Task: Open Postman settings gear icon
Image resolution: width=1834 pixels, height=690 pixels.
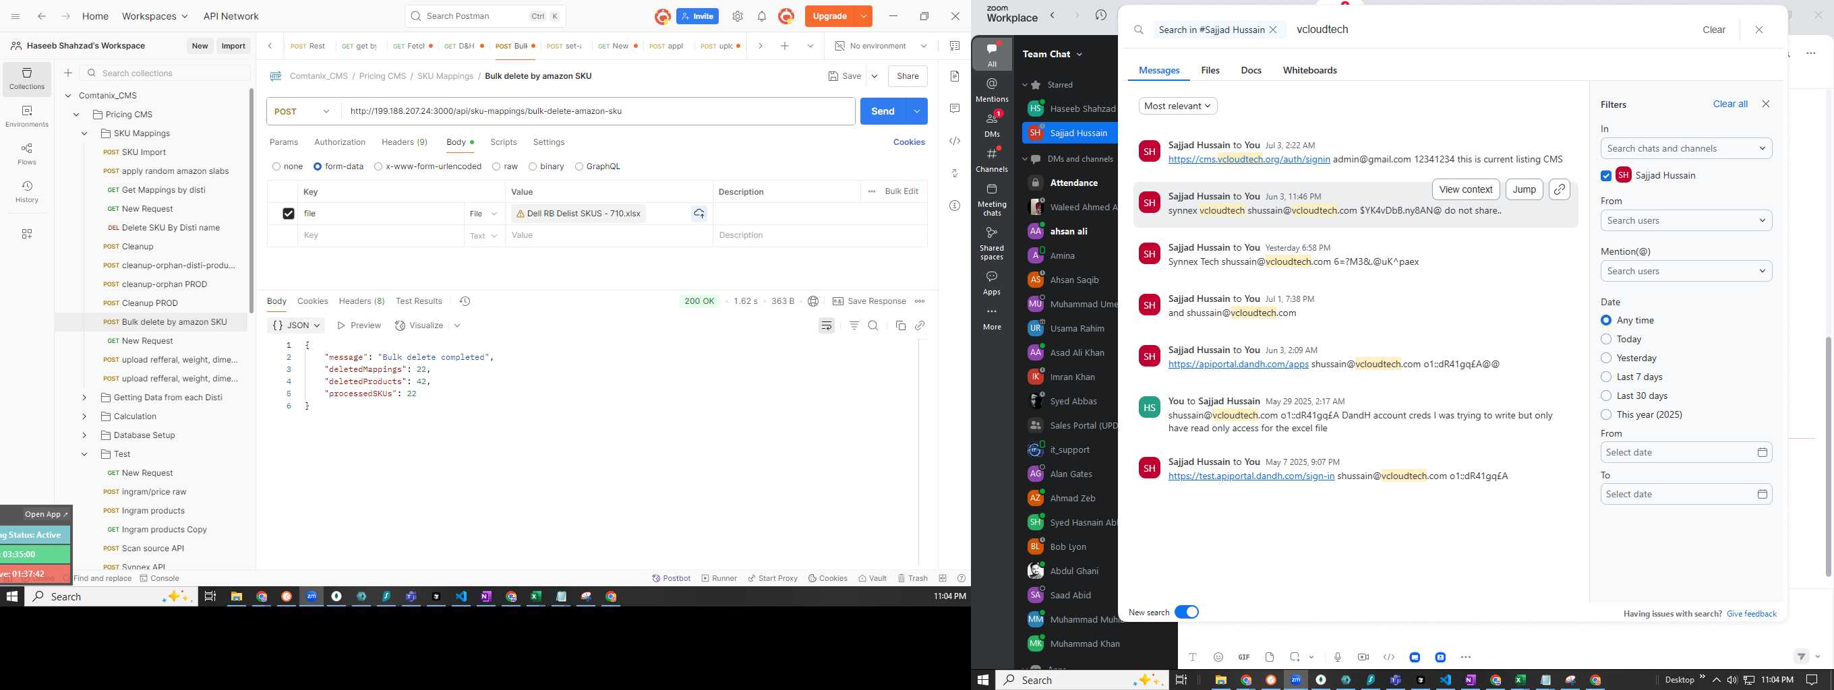Action: tap(738, 15)
